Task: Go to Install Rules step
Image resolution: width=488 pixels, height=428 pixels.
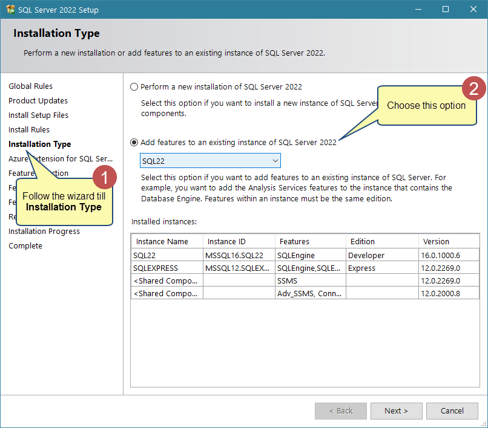Action: tap(29, 129)
